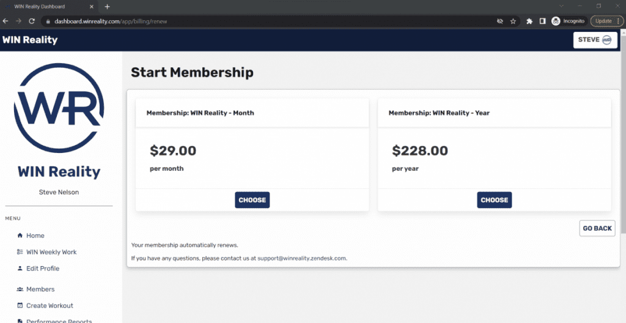Click the tab search chevron in title bar

pyautogui.click(x=561, y=6)
